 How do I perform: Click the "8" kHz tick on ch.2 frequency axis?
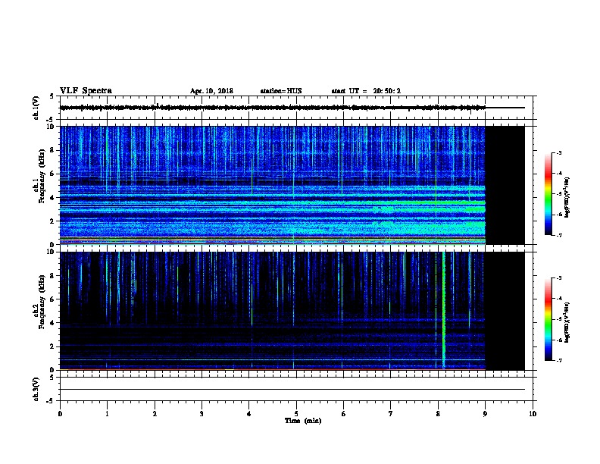(x=52, y=276)
